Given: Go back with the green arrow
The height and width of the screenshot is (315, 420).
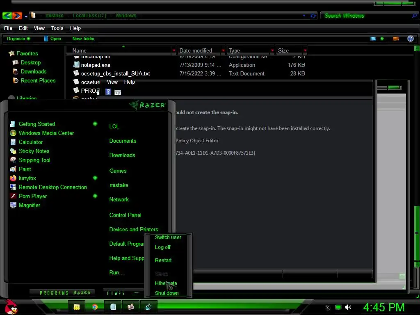Looking at the screenshot, I should pyautogui.click(x=7, y=16).
